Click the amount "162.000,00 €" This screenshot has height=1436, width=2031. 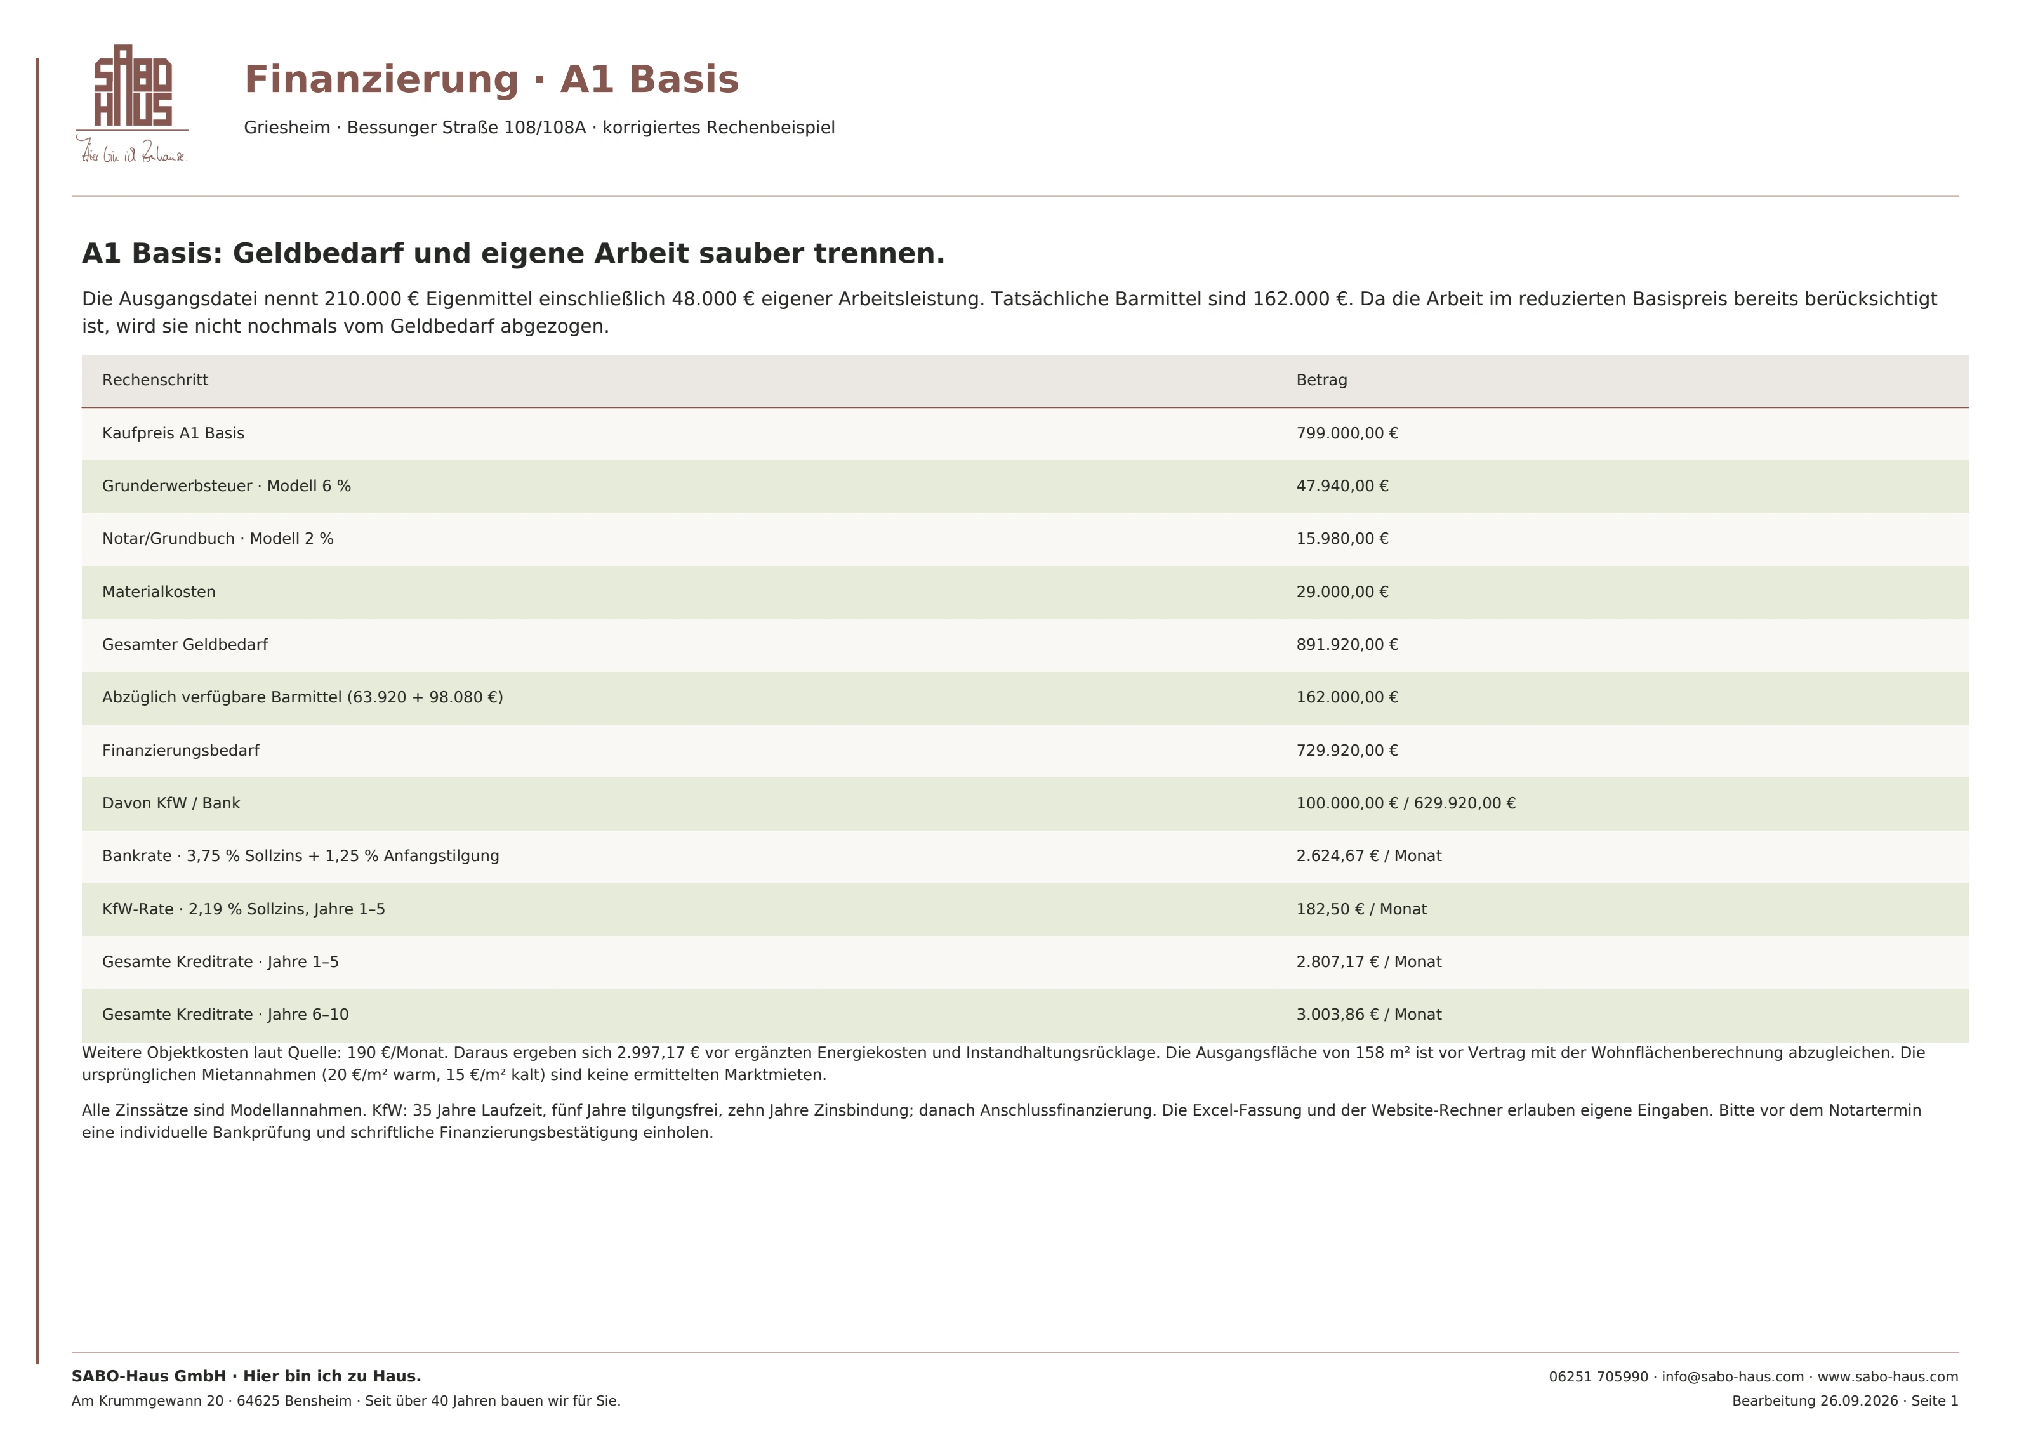point(1347,697)
